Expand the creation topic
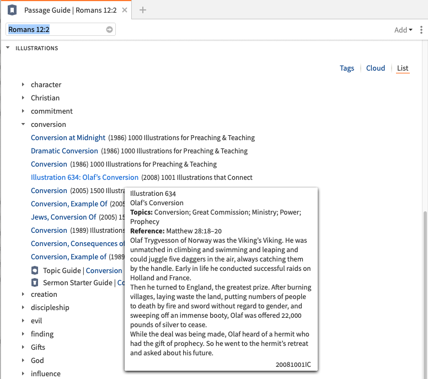 pyautogui.click(x=23, y=294)
